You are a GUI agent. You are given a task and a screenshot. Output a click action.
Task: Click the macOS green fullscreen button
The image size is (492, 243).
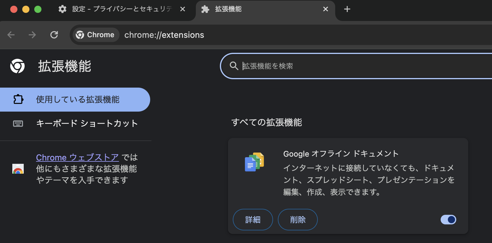click(x=38, y=9)
